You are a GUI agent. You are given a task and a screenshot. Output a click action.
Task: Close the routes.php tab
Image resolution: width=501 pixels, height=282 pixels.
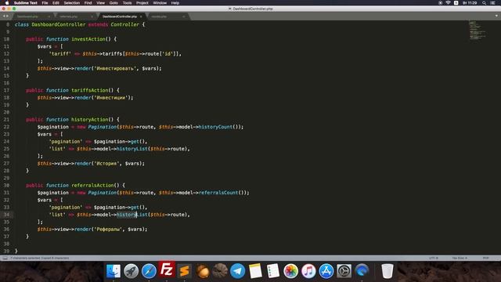point(184,16)
